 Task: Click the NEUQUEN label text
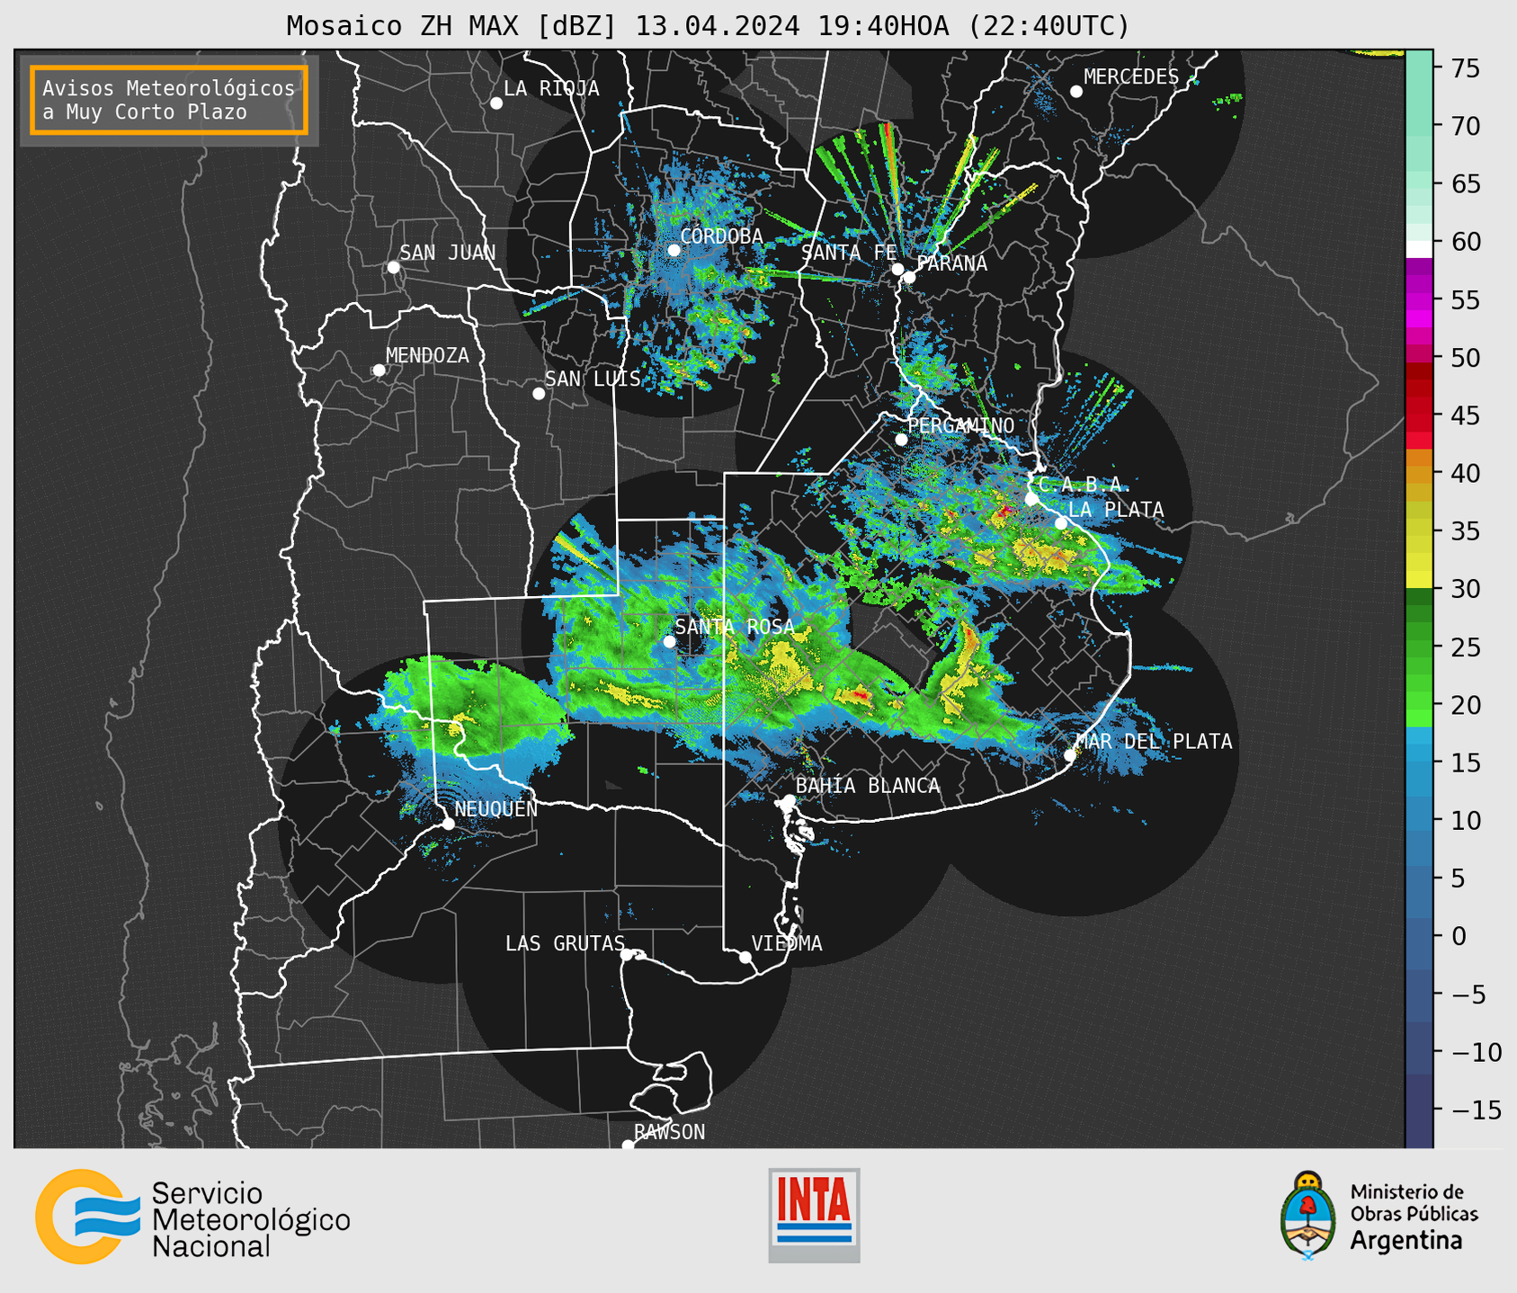click(x=496, y=809)
